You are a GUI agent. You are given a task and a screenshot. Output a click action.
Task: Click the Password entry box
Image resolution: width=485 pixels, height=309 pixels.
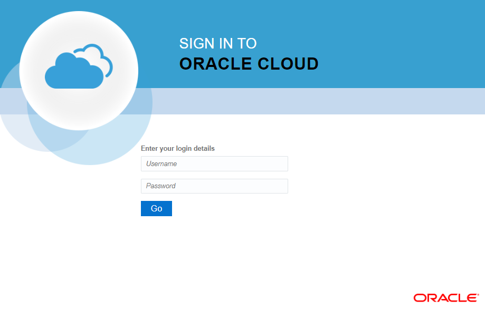point(214,186)
